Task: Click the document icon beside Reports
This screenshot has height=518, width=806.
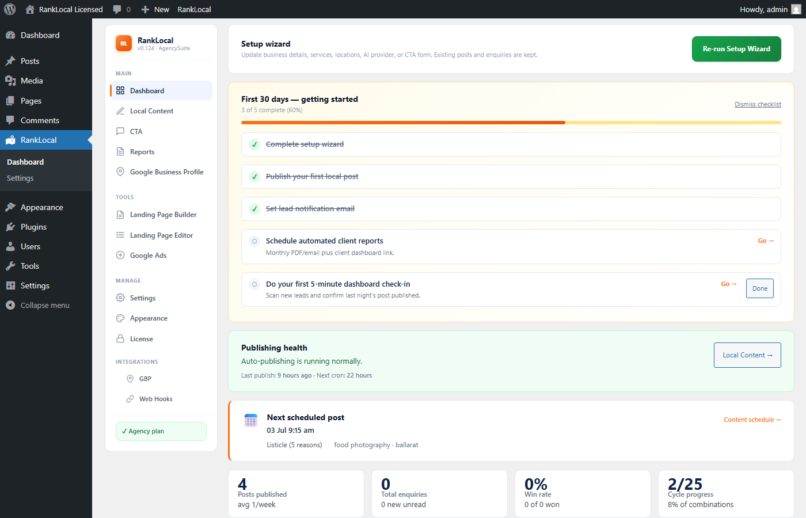Action: 120,151
